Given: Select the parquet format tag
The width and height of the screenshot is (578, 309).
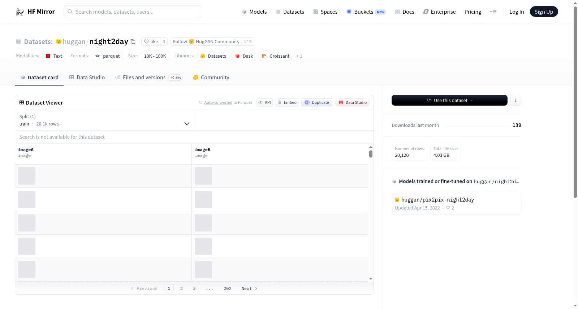Looking at the screenshot, I should pos(108,56).
